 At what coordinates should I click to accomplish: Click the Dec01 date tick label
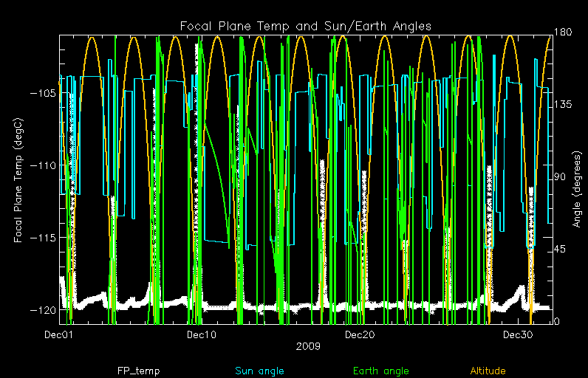pos(59,336)
